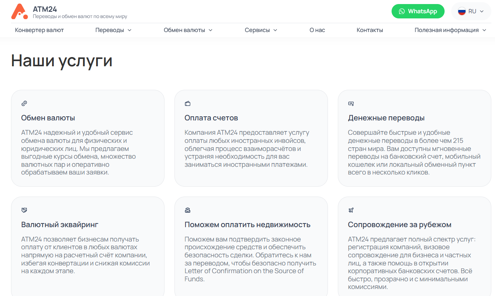Click text Letter of Confirmation on the Source of Funds
The image size is (495, 296).
click(244, 275)
